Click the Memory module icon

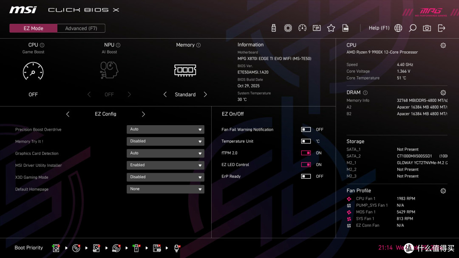point(185,70)
